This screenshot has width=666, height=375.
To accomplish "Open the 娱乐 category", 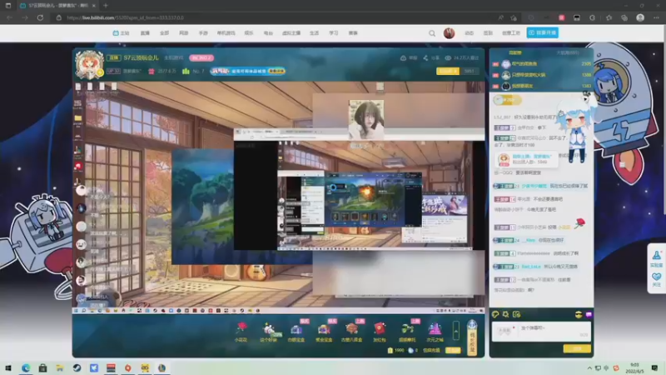I will point(249,33).
